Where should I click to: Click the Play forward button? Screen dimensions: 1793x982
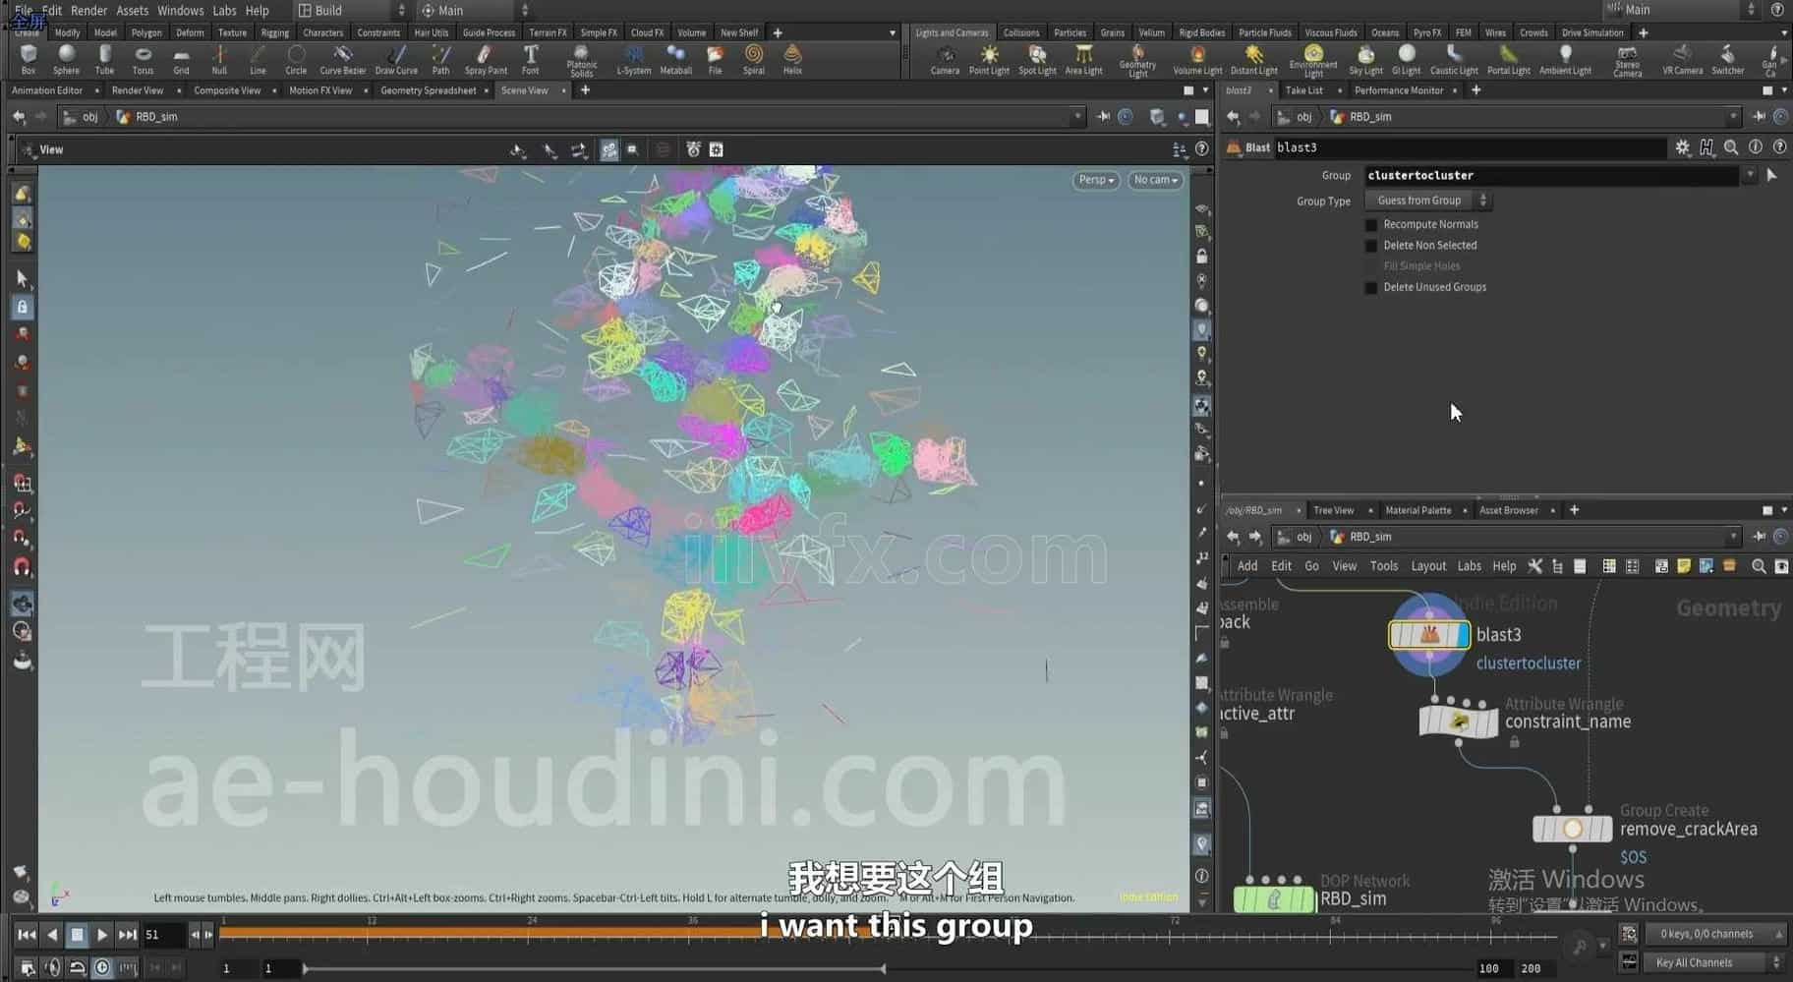[x=101, y=935]
